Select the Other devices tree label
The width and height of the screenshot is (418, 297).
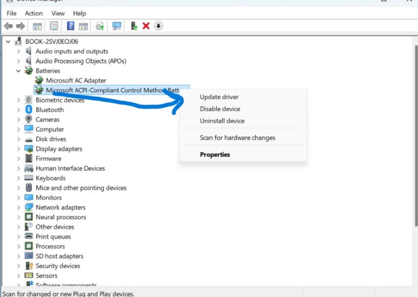55,227
